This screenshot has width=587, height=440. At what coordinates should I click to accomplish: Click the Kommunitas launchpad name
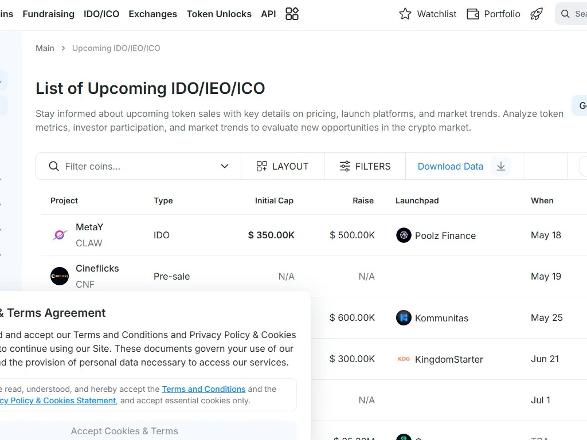click(x=442, y=318)
